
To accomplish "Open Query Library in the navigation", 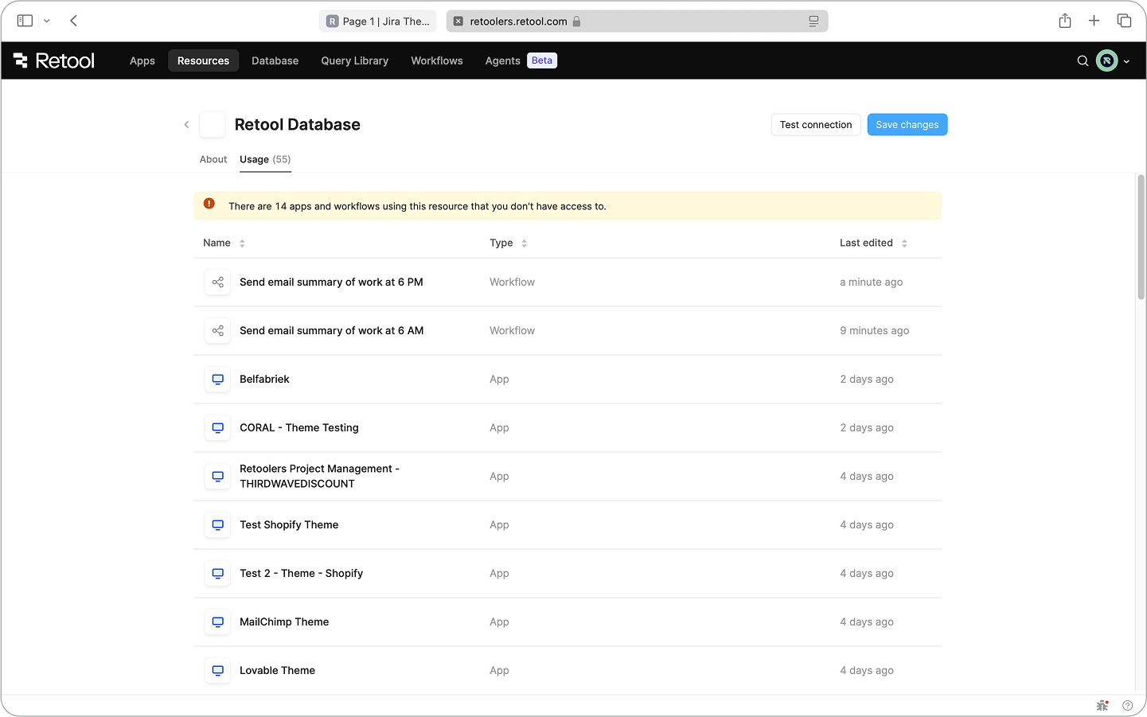I will [x=354, y=60].
